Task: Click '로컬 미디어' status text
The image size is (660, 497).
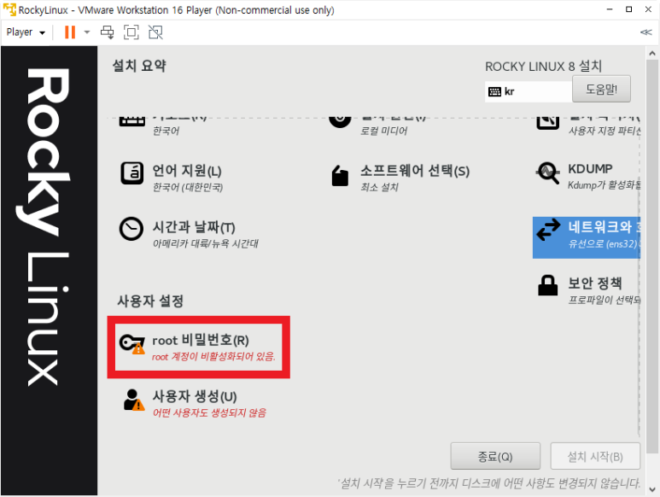Action: click(383, 131)
